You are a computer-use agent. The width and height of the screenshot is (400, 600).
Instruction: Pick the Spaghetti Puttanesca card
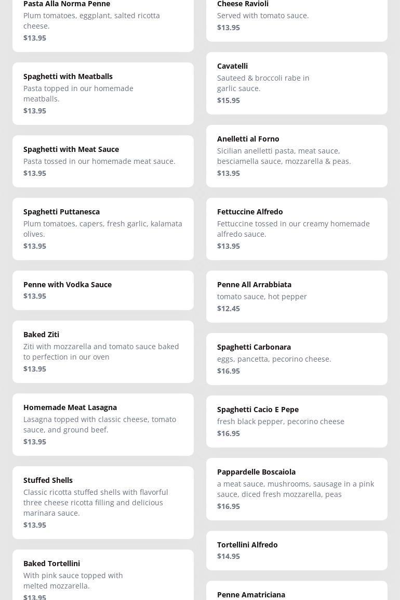click(x=103, y=229)
